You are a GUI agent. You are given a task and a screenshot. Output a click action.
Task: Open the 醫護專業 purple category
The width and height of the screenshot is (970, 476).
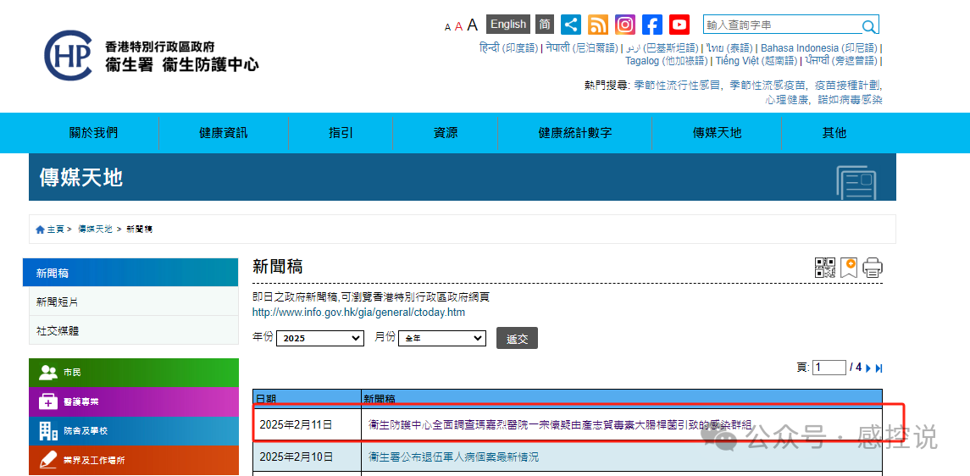coord(134,401)
